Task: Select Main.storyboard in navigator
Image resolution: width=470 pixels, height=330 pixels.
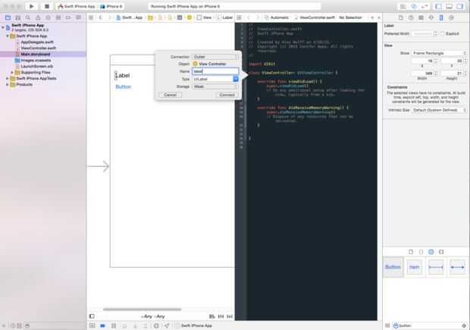Action: [x=36, y=55]
